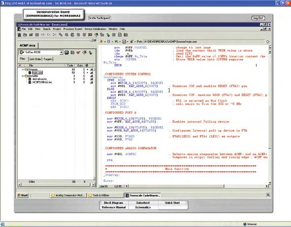
Task: Open the Schematics link
Action: 143,207
